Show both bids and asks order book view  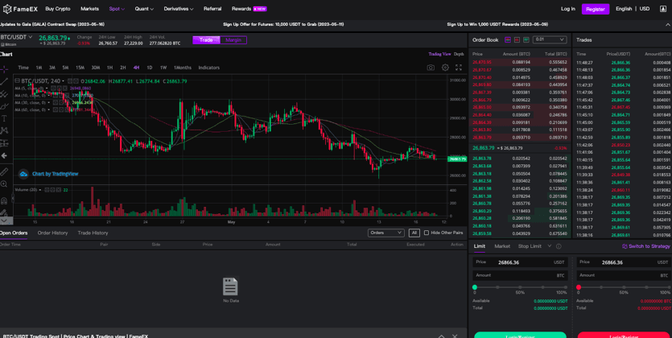[508, 39]
